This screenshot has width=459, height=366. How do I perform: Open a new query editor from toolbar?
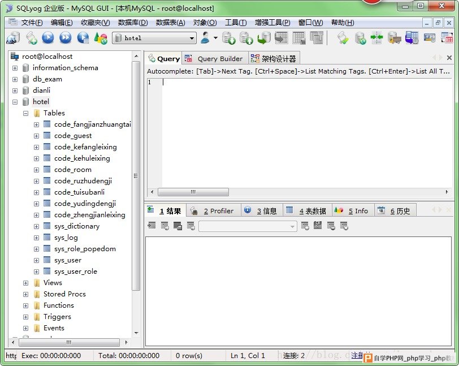point(31,38)
